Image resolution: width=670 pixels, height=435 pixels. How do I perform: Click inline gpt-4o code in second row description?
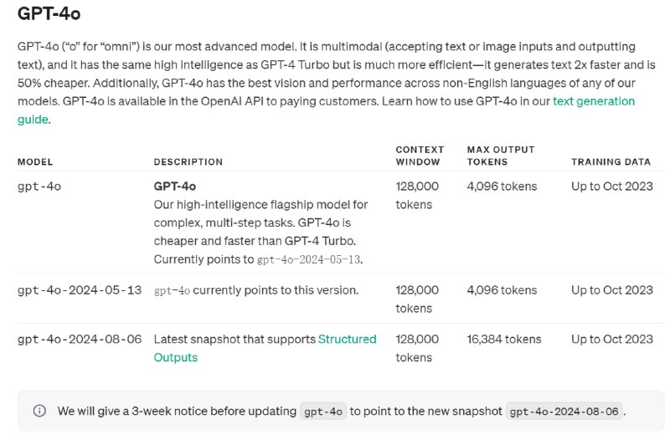click(x=172, y=290)
